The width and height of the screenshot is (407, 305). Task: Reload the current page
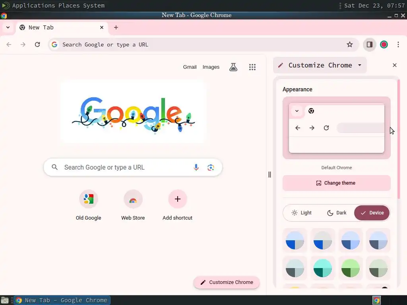(37, 44)
